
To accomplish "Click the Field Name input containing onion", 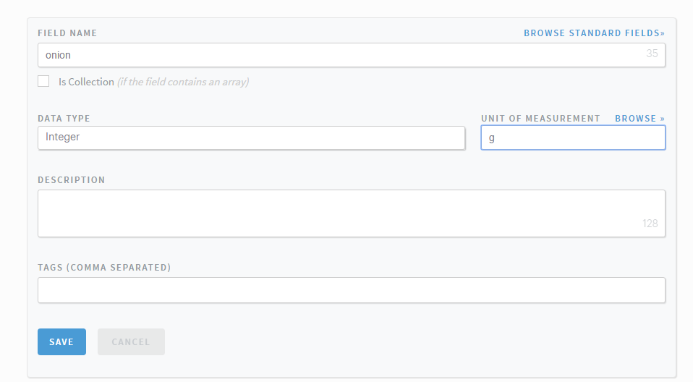I will click(x=340, y=55).
